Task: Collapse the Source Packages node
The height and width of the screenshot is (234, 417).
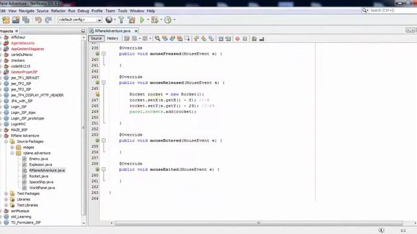Action: click(6, 142)
